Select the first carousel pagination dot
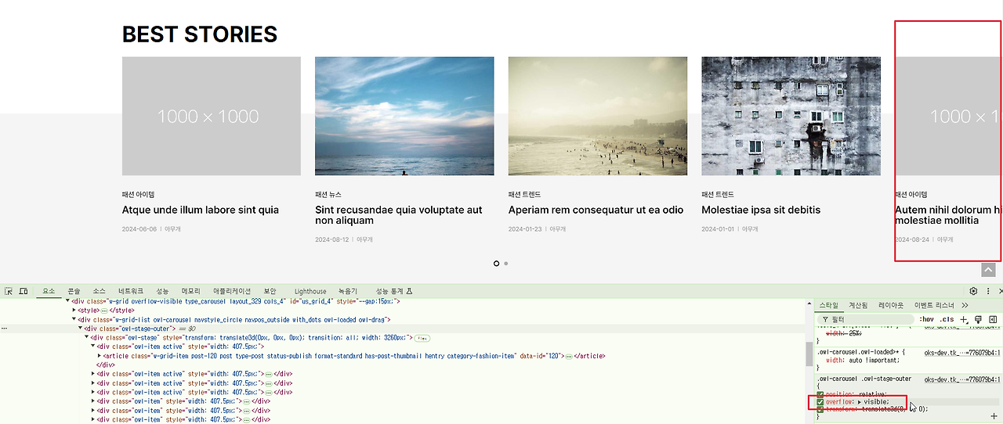The height and width of the screenshot is (424, 1003). (x=496, y=264)
